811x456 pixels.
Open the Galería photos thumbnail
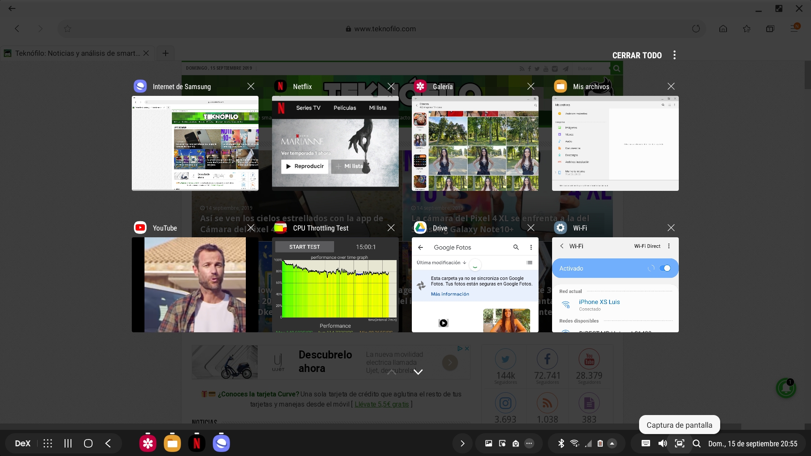(x=475, y=143)
